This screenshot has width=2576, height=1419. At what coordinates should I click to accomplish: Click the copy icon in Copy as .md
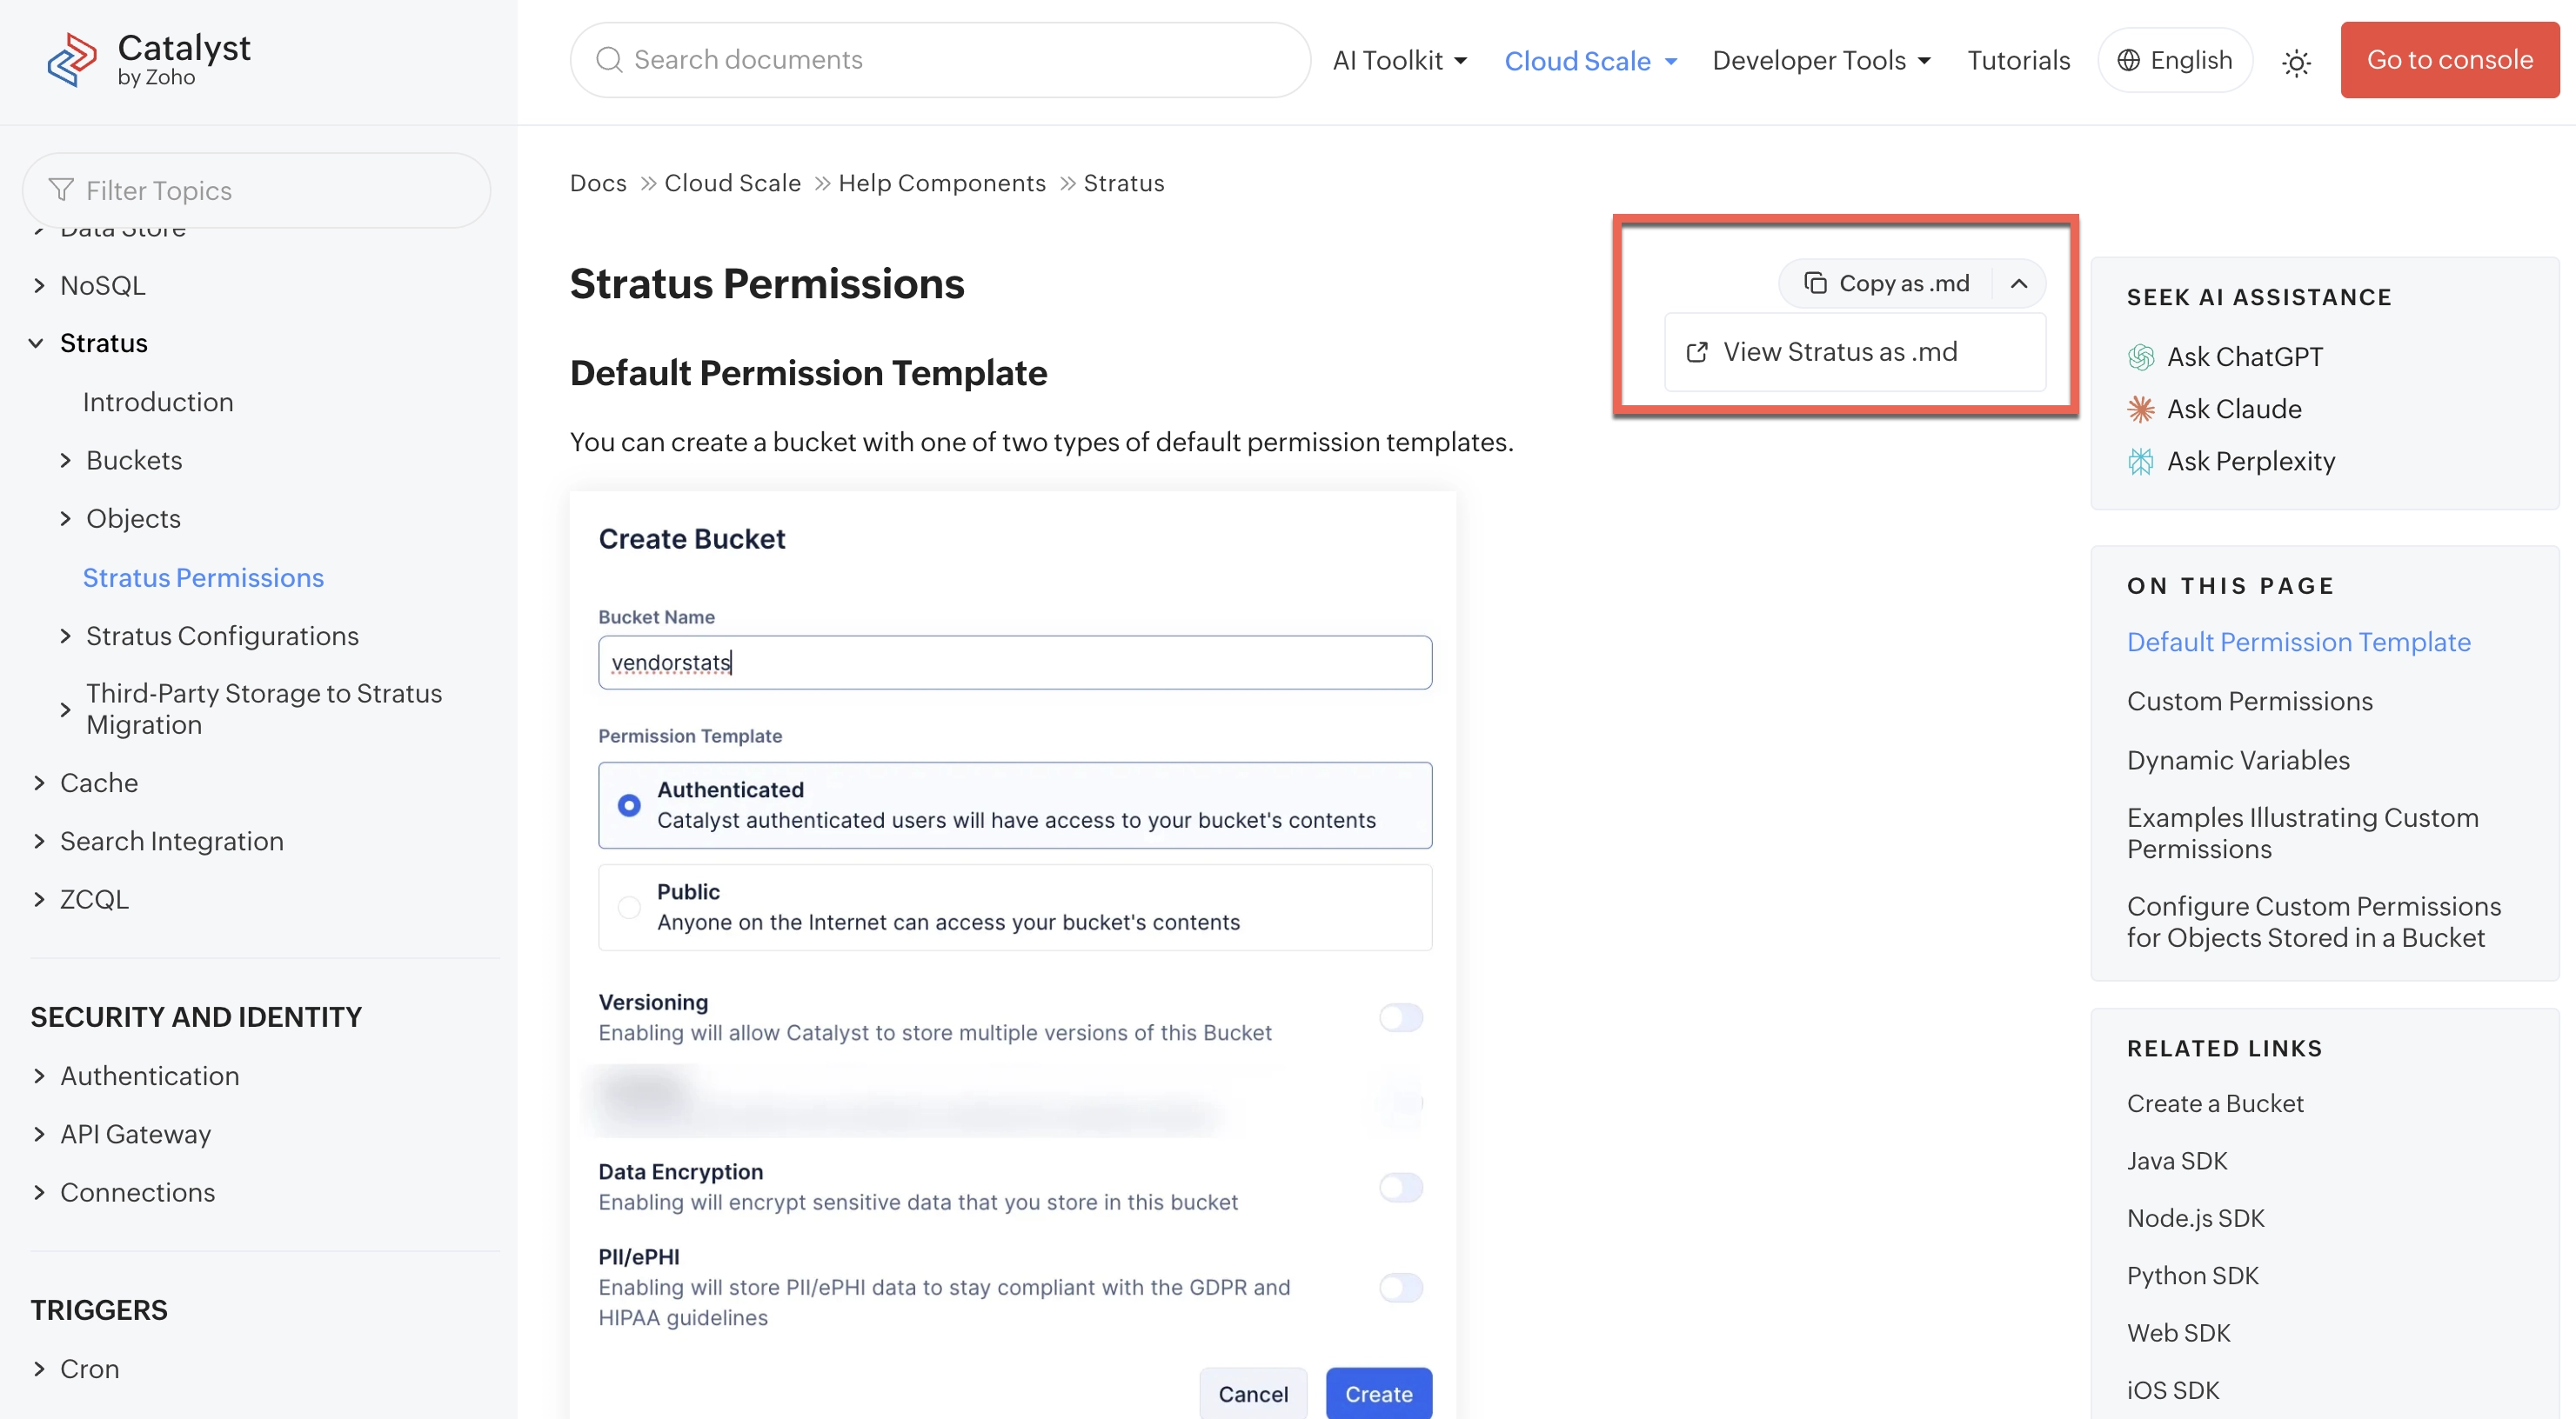(1815, 283)
